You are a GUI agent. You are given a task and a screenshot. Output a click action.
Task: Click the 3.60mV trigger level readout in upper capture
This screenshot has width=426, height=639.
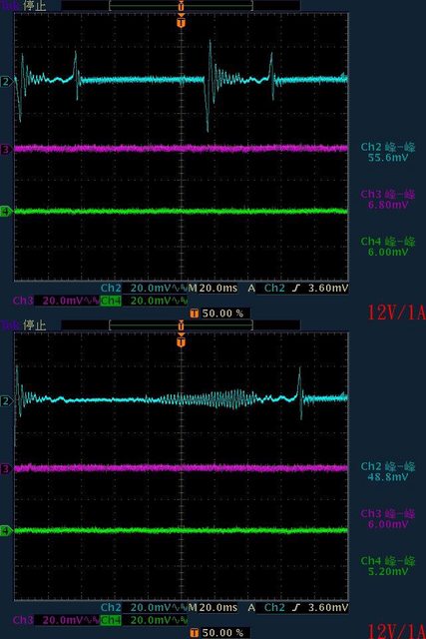tap(328, 289)
